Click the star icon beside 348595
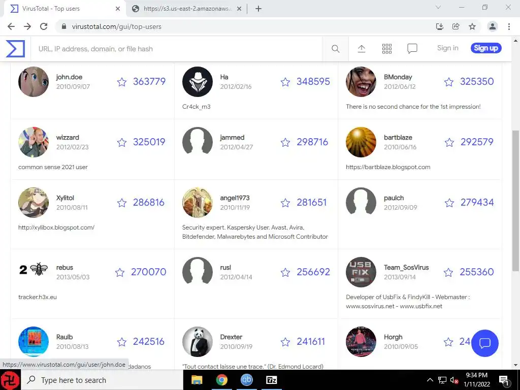 click(285, 82)
